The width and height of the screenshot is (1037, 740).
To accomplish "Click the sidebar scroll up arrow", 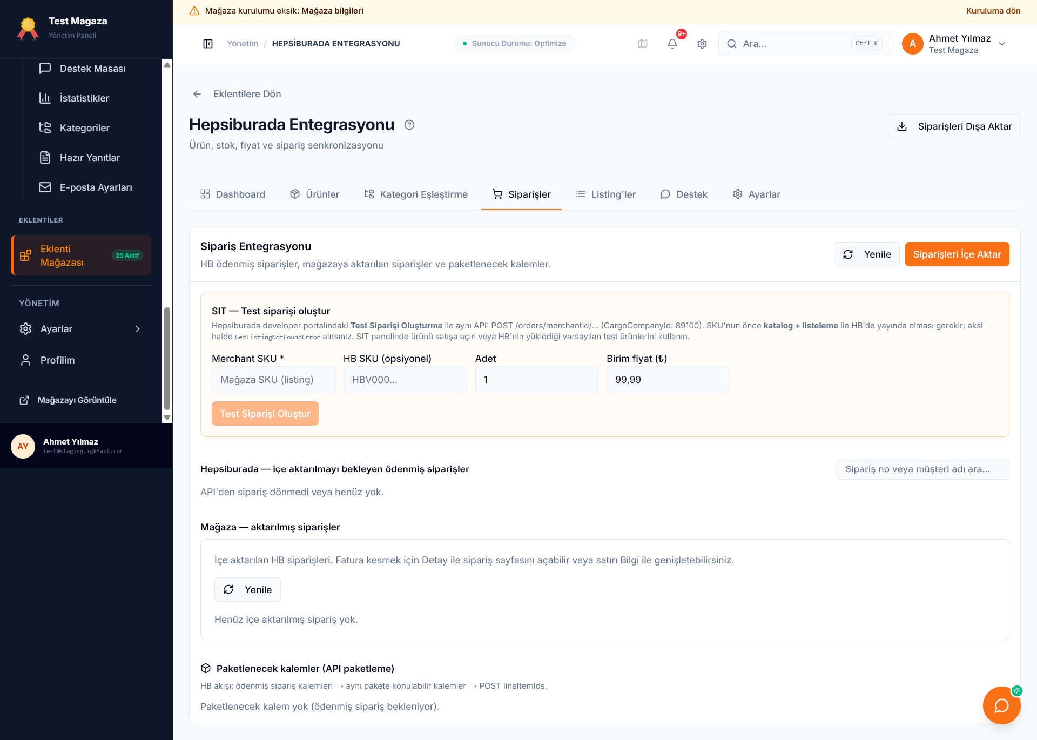I will pos(167,65).
